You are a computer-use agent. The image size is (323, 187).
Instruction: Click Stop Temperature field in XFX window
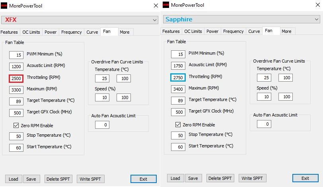click(x=16, y=136)
